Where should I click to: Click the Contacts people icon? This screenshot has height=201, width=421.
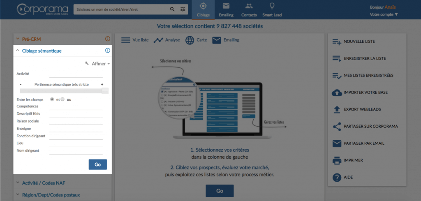[249, 6]
